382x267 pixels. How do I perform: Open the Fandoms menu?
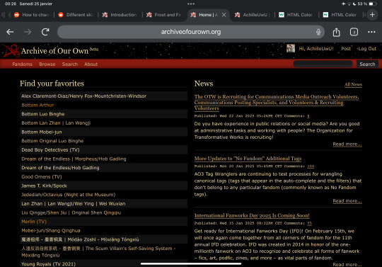[22, 64]
